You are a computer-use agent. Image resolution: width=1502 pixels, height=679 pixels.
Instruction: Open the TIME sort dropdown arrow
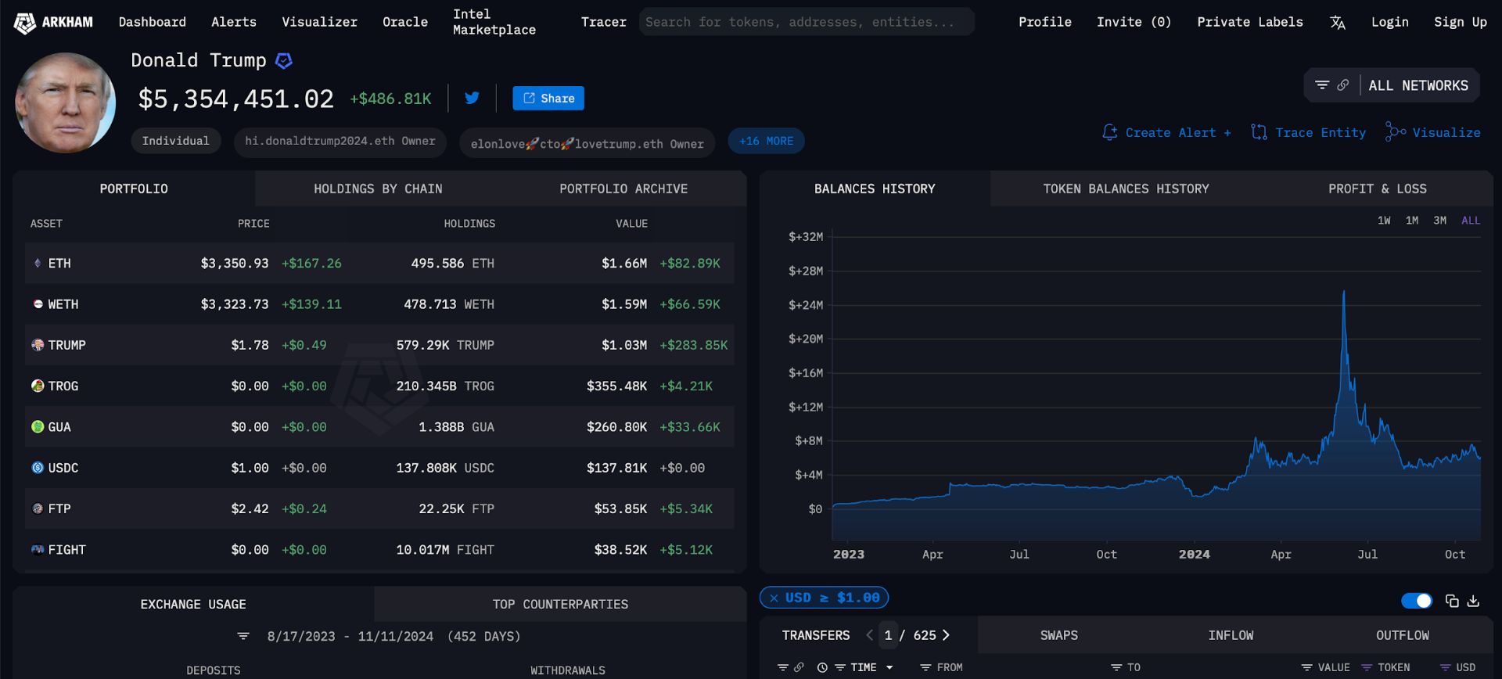(889, 667)
